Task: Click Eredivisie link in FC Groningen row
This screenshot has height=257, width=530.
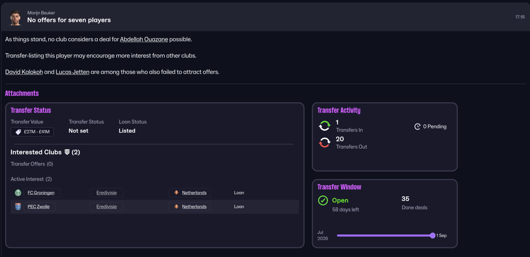Action: [x=106, y=193]
